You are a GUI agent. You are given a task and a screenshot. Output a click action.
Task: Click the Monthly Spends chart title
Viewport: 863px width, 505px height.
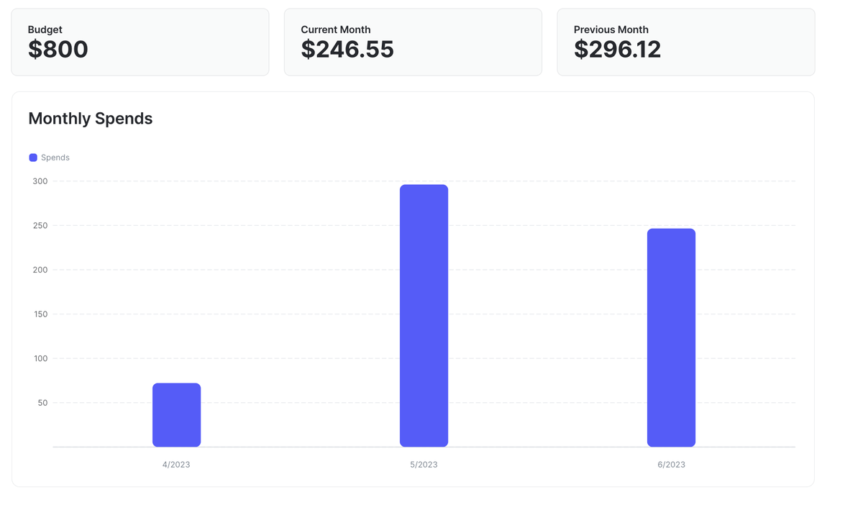click(x=91, y=119)
